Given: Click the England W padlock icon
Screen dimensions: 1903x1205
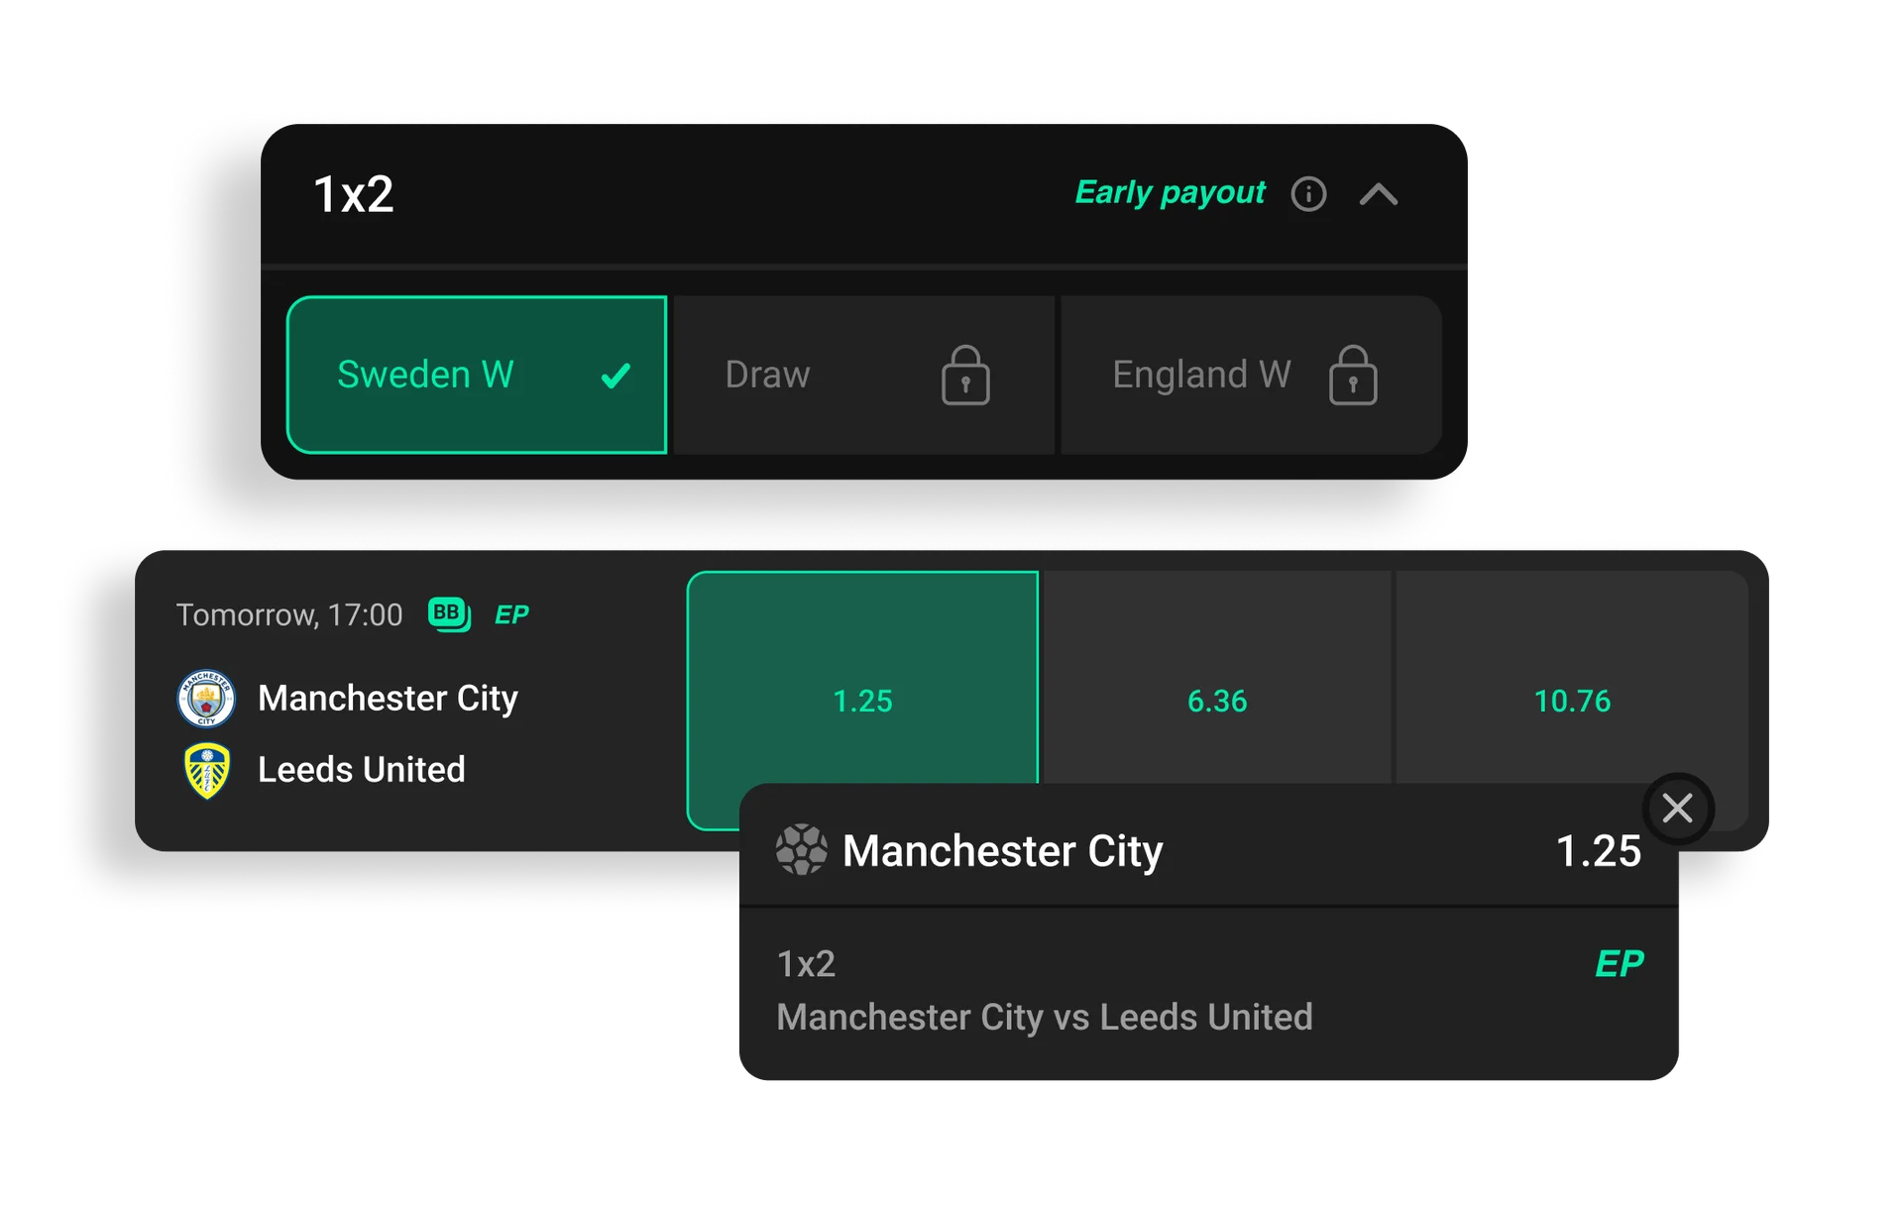Looking at the screenshot, I should [x=1352, y=376].
